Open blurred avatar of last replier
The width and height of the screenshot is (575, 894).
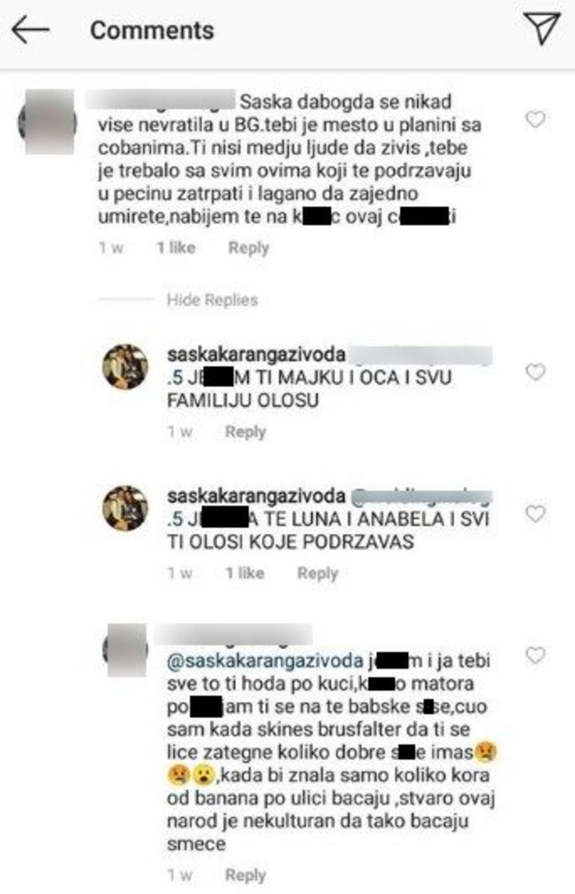125,650
